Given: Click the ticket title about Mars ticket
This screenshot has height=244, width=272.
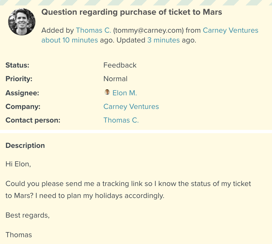Looking at the screenshot, I should tap(132, 12).
